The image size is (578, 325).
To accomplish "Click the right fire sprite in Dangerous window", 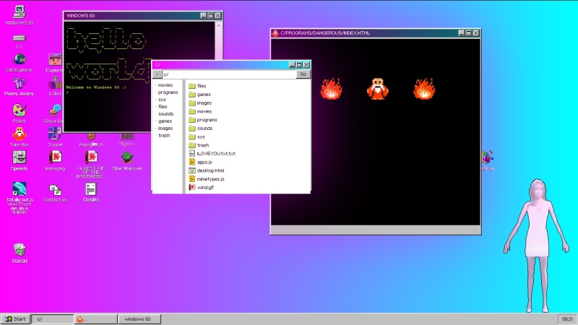I will [x=424, y=89].
